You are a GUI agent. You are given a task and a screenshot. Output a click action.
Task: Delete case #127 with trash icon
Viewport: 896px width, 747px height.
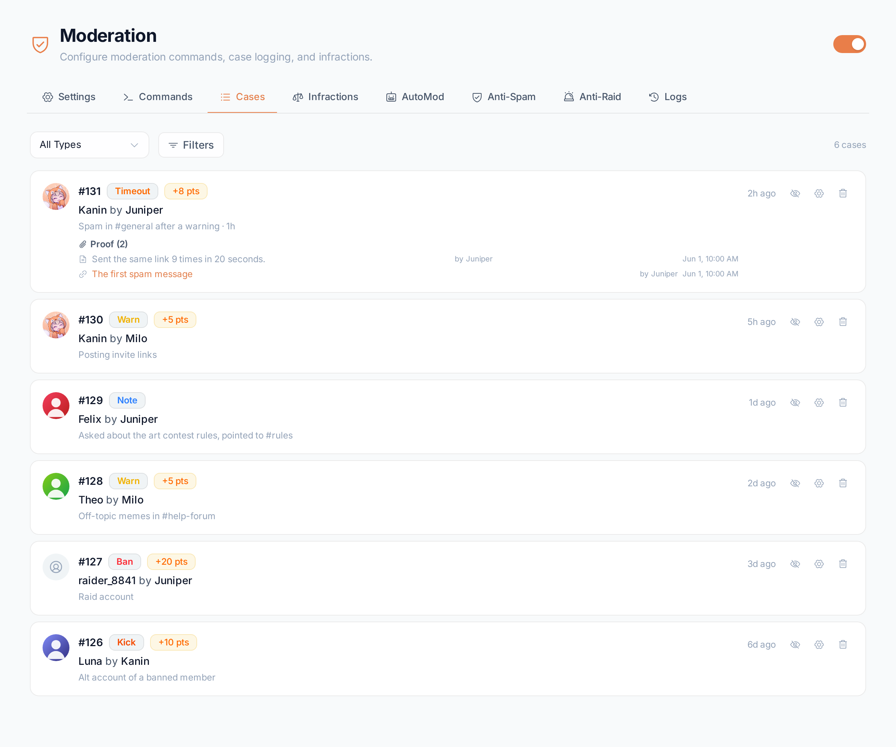[x=843, y=564]
